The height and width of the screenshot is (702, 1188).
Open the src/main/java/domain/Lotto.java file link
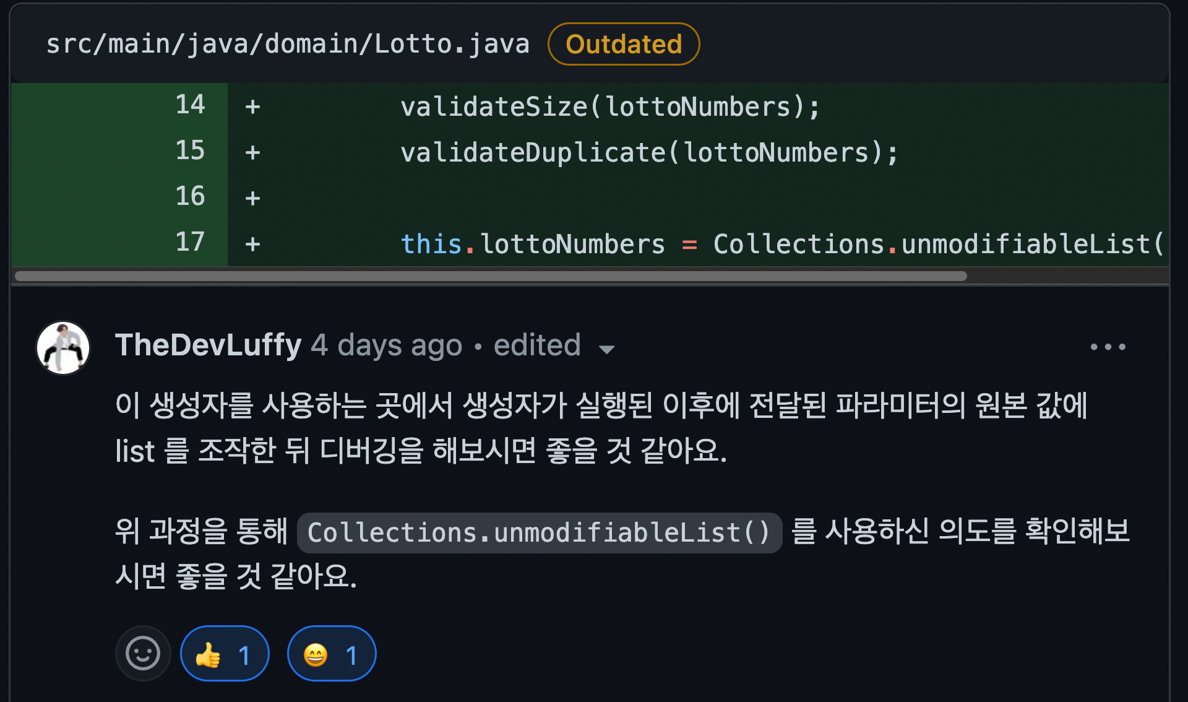(x=288, y=44)
